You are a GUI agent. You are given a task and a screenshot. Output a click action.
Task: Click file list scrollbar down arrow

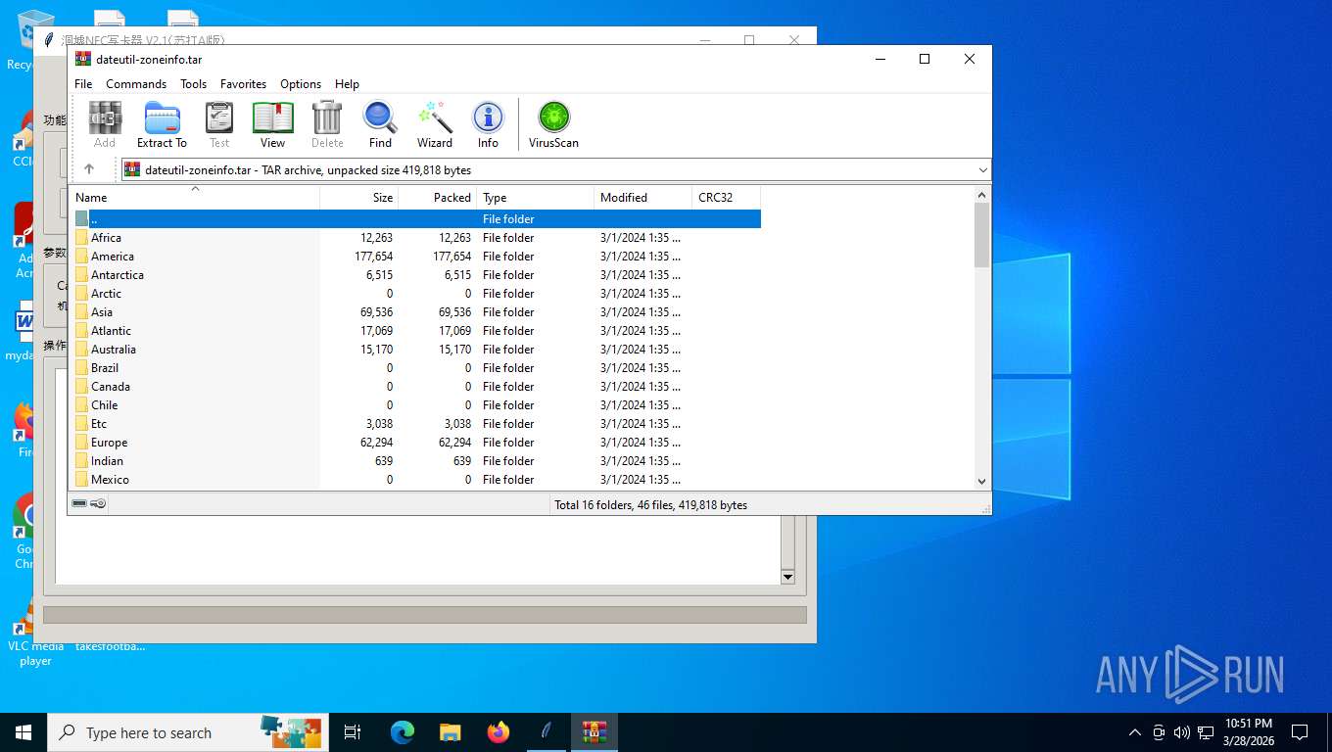click(x=982, y=481)
